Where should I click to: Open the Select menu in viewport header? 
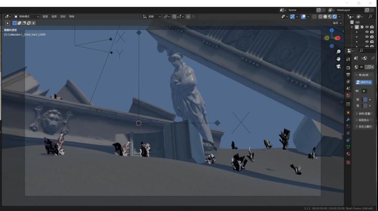tap(54, 16)
